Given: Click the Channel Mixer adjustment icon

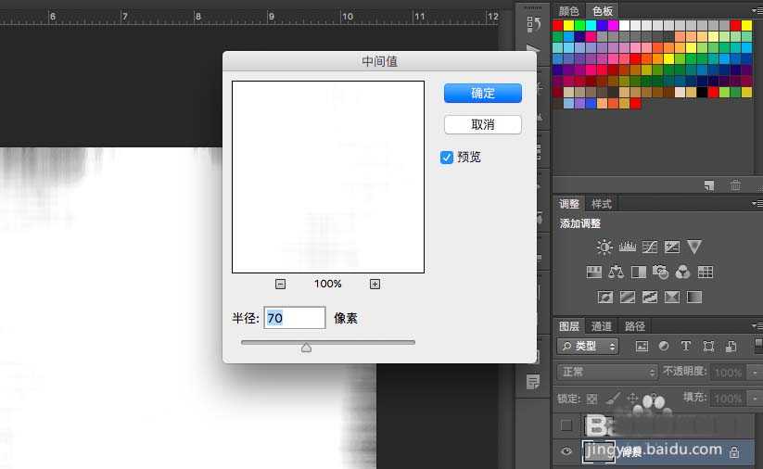Looking at the screenshot, I should click(683, 273).
